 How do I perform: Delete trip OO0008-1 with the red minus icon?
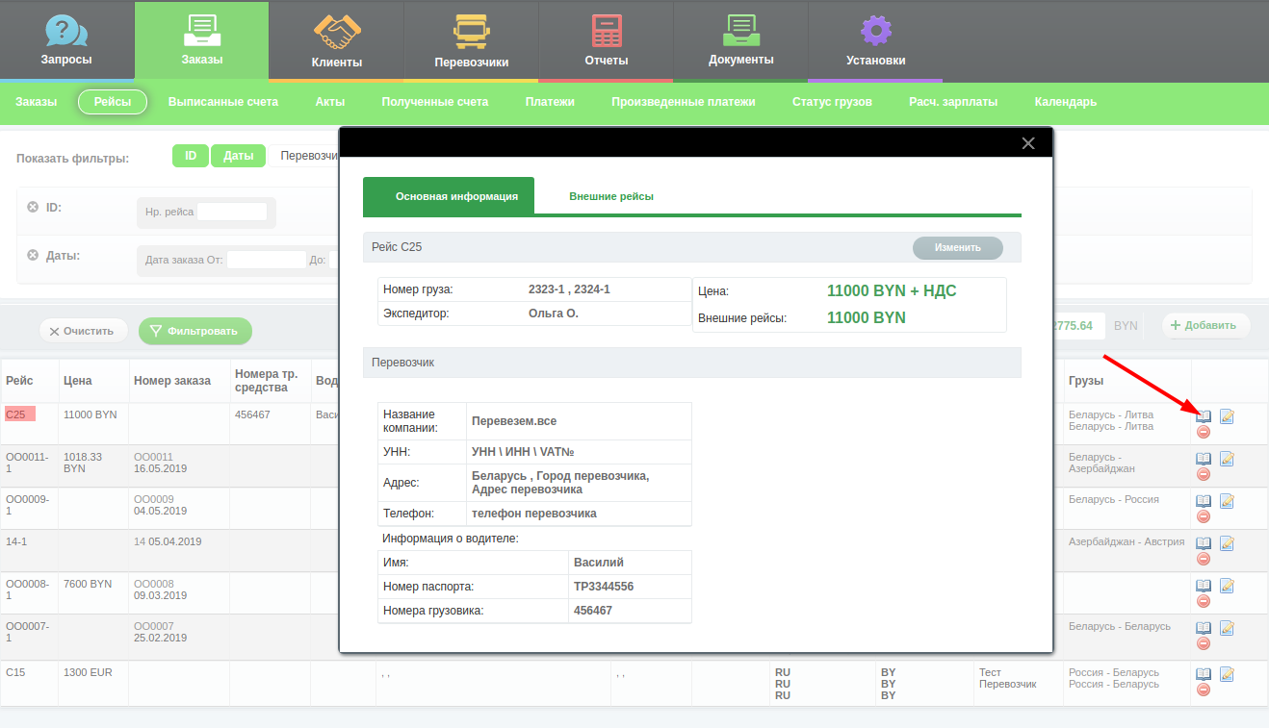point(1204,601)
